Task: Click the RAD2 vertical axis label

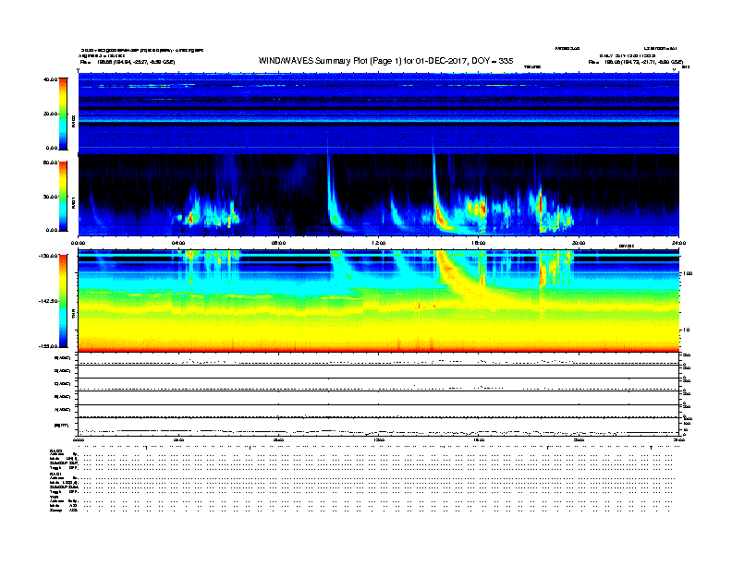Action: [73, 121]
